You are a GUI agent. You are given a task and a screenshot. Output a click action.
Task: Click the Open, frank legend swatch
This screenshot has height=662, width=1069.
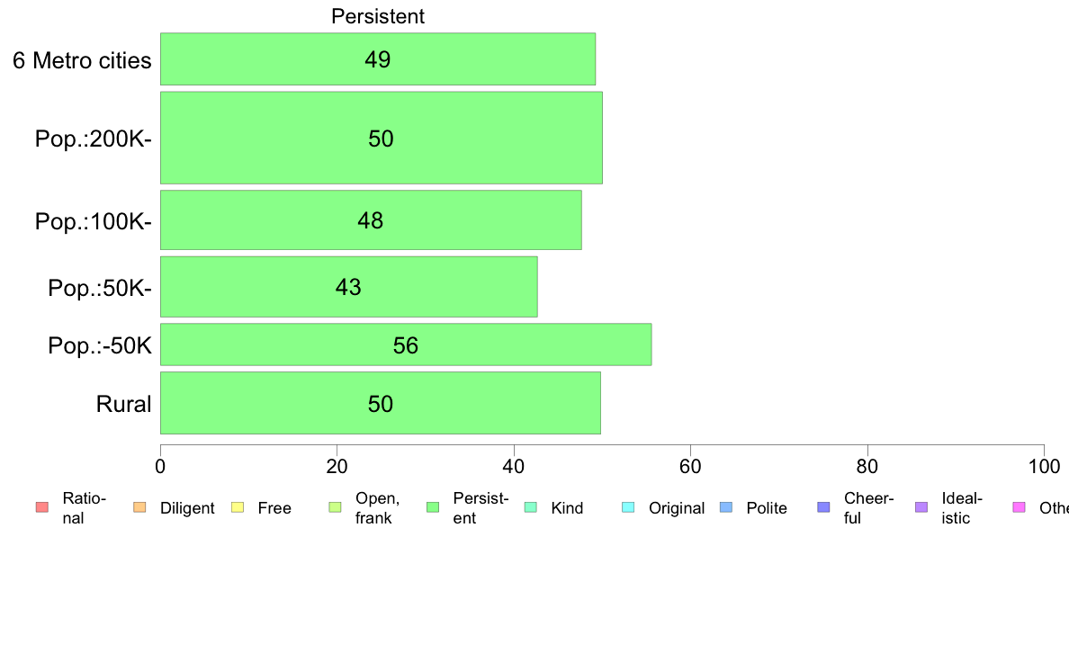pos(335,507)
